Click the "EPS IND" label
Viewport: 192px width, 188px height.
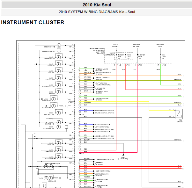click(x=52, y=94)
